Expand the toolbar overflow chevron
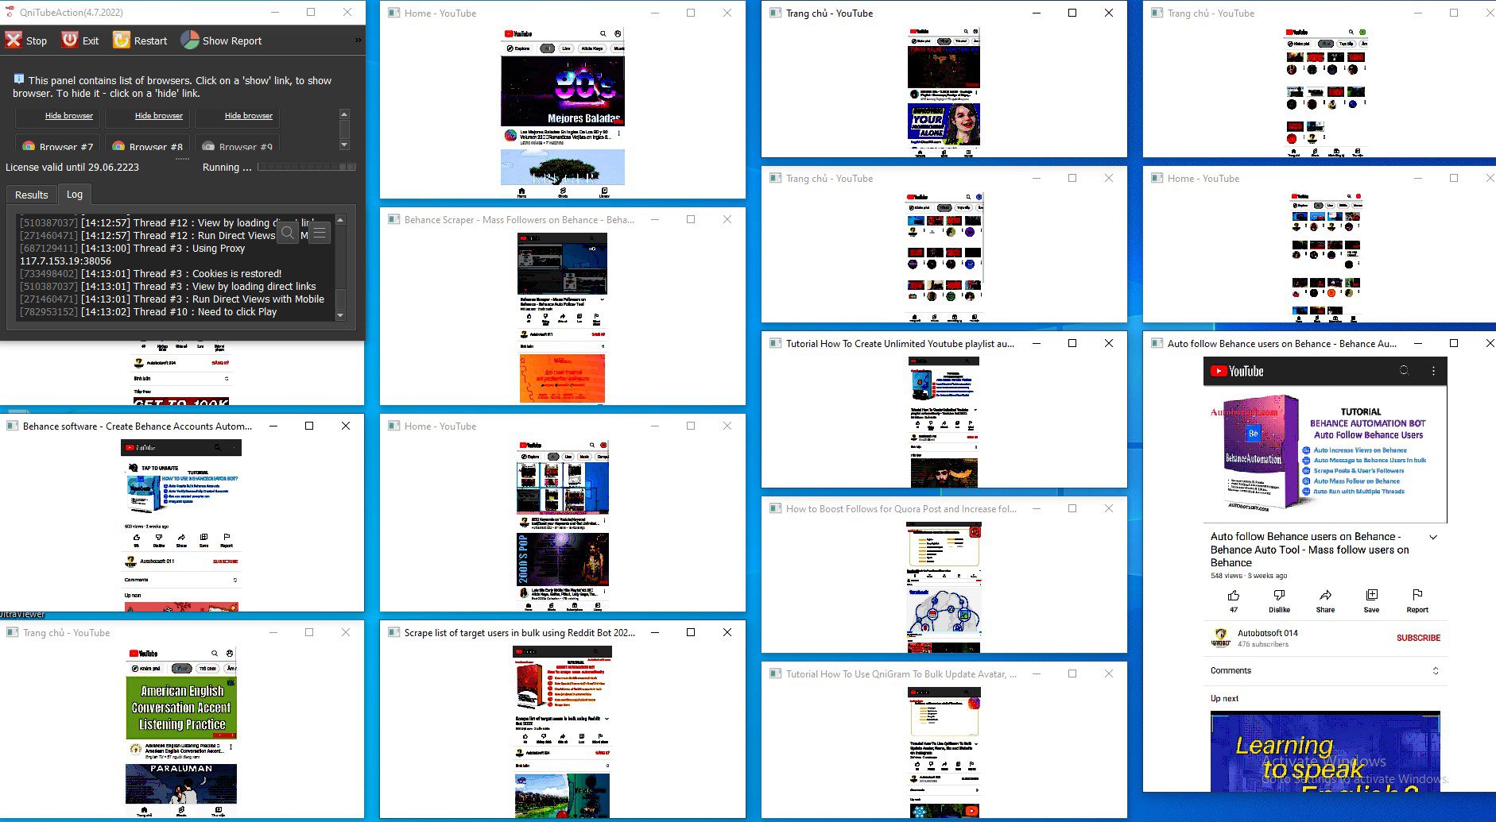The width and height of the screenshot is (1496, 822). [358, 41]
